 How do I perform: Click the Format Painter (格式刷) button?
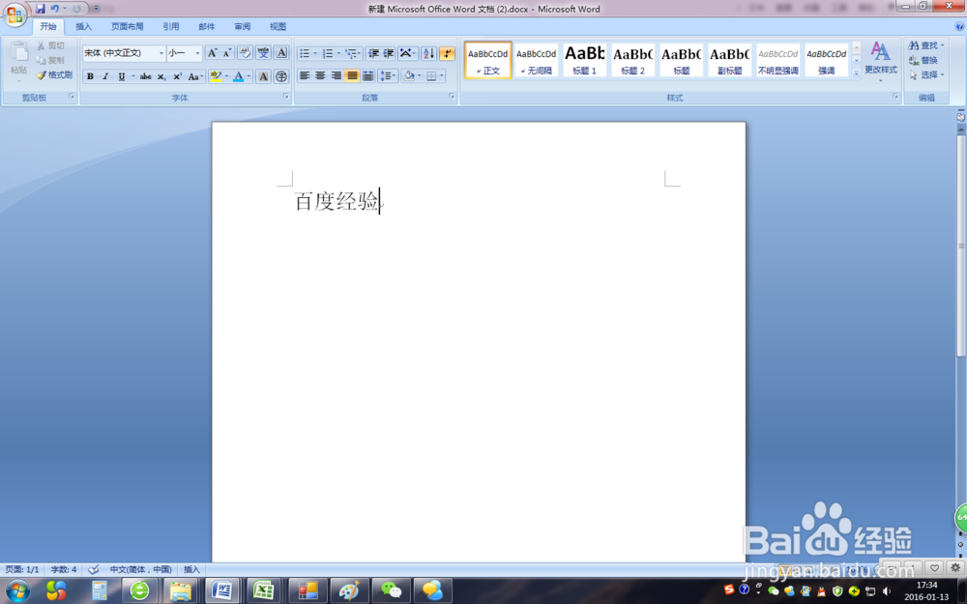54,75
